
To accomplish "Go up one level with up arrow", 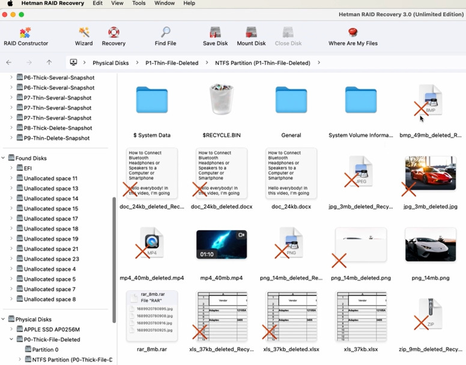I will [x=49, y=62].
